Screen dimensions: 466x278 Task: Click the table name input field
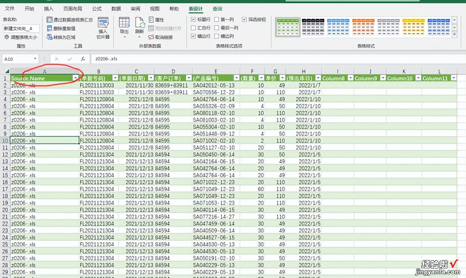21,28
